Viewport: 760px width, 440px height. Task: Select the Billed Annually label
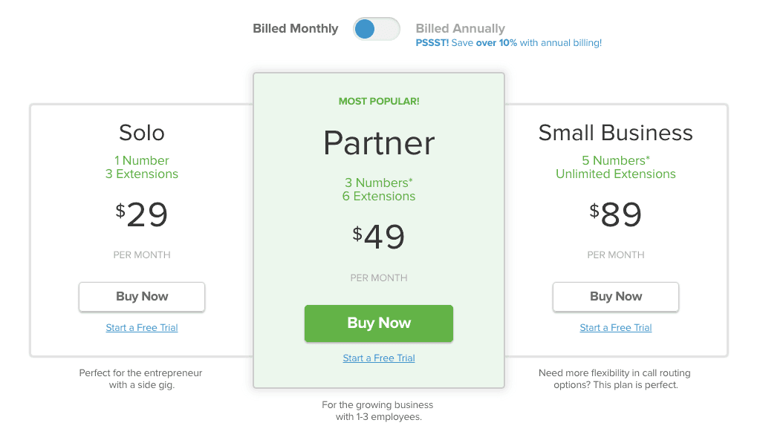[x=461, y=28]
